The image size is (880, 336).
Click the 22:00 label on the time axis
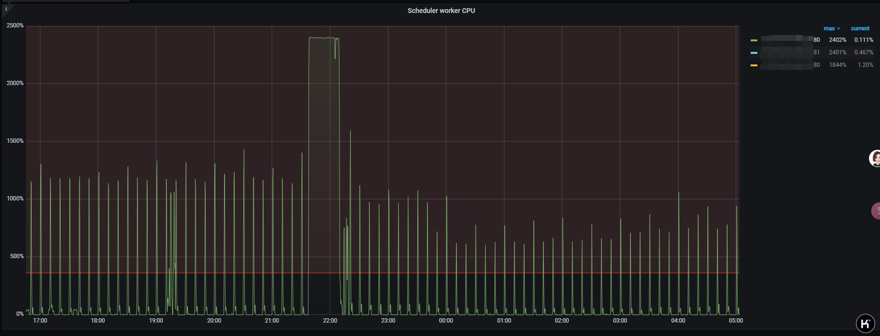pyautogui.click(x=330, y=321)
